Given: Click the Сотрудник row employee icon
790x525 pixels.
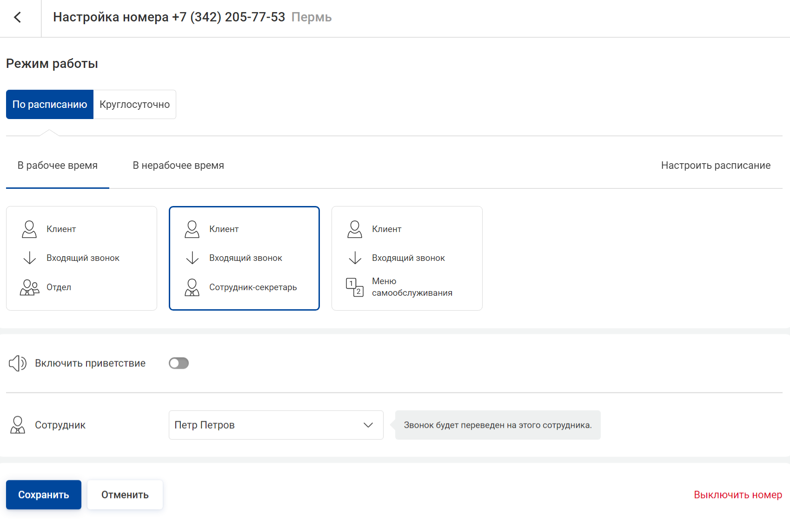Looking at the screenshot, I should (x=18, y=425).
